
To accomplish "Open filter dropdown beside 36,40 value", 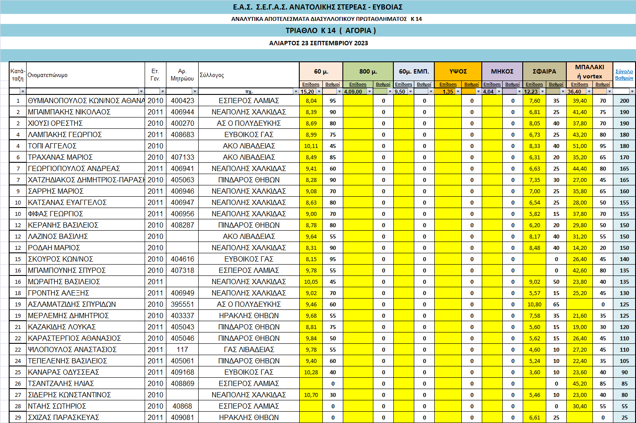I will click(589, 91).
